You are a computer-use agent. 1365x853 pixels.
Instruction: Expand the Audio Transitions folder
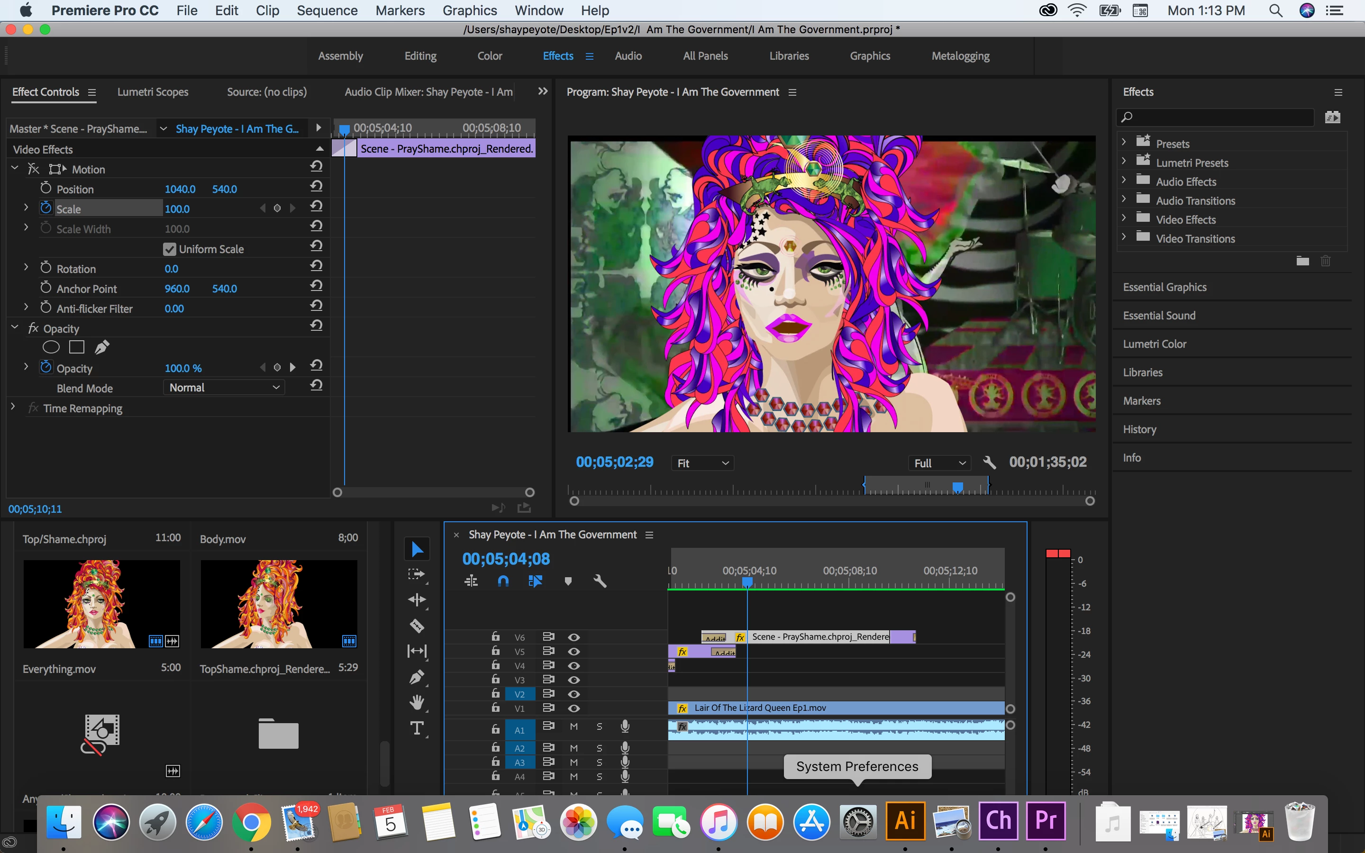tap(1124, 199)
